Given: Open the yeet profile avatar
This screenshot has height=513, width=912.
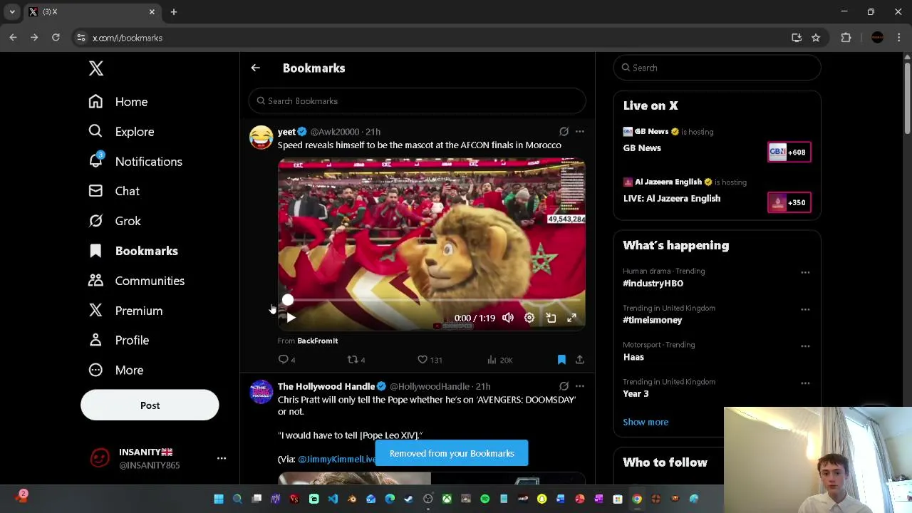Looking at the screenshot, I should coord(261,137).
